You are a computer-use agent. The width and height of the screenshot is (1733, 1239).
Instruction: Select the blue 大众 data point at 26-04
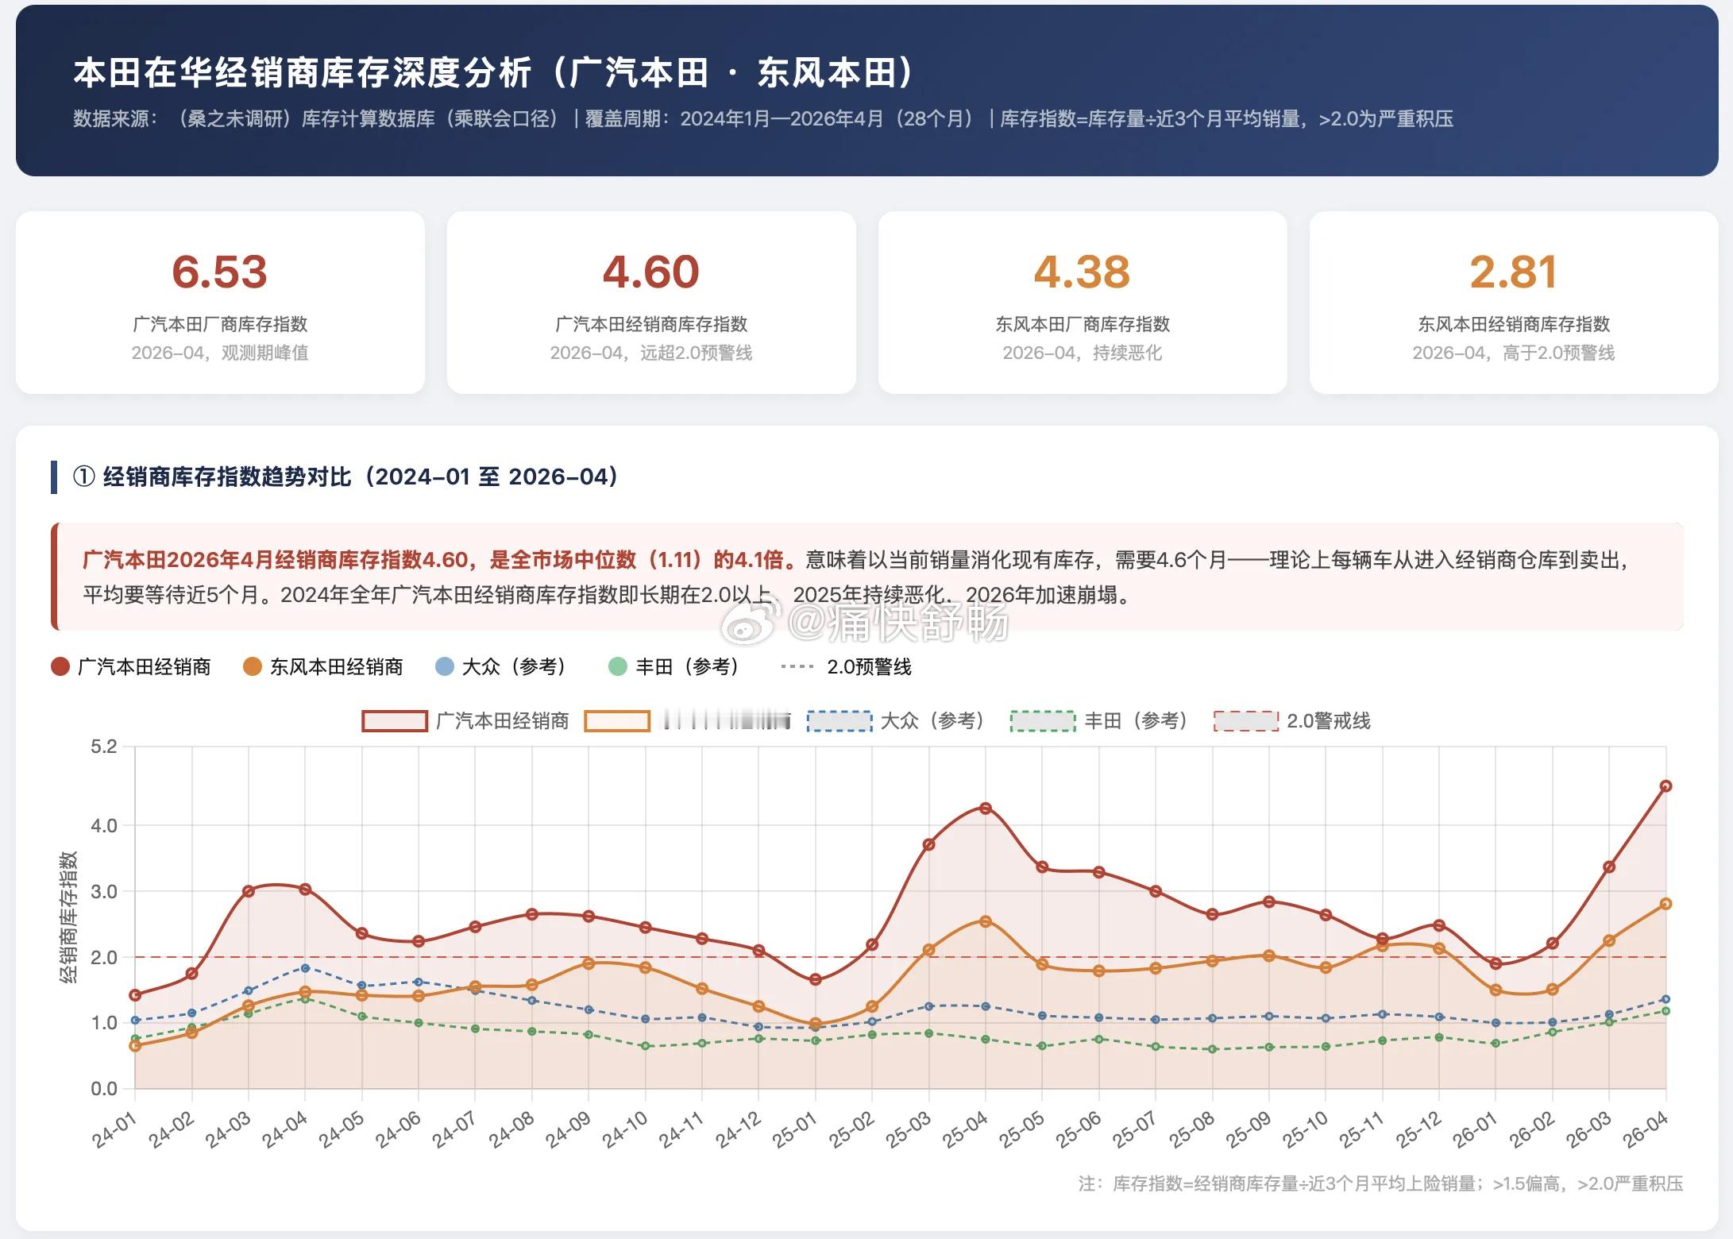click(x=1665, y=999)
